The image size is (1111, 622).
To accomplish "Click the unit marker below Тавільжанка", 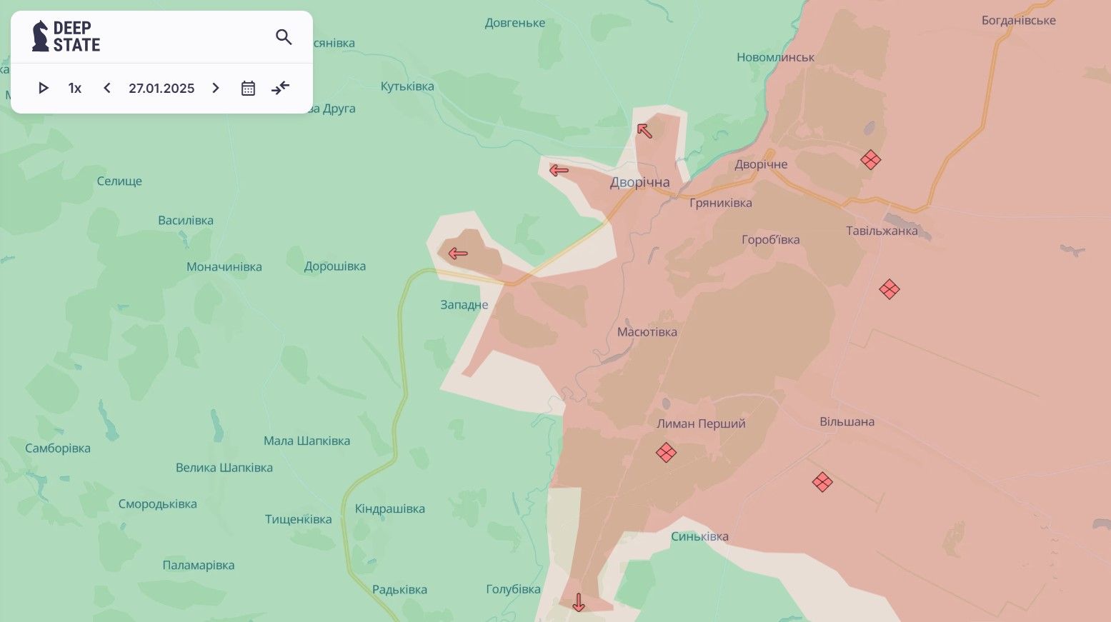I will pos(890,289).
